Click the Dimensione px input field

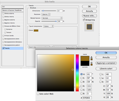tap(60, 11)
